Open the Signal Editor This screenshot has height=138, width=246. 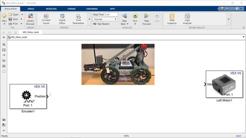pos(62,19)
